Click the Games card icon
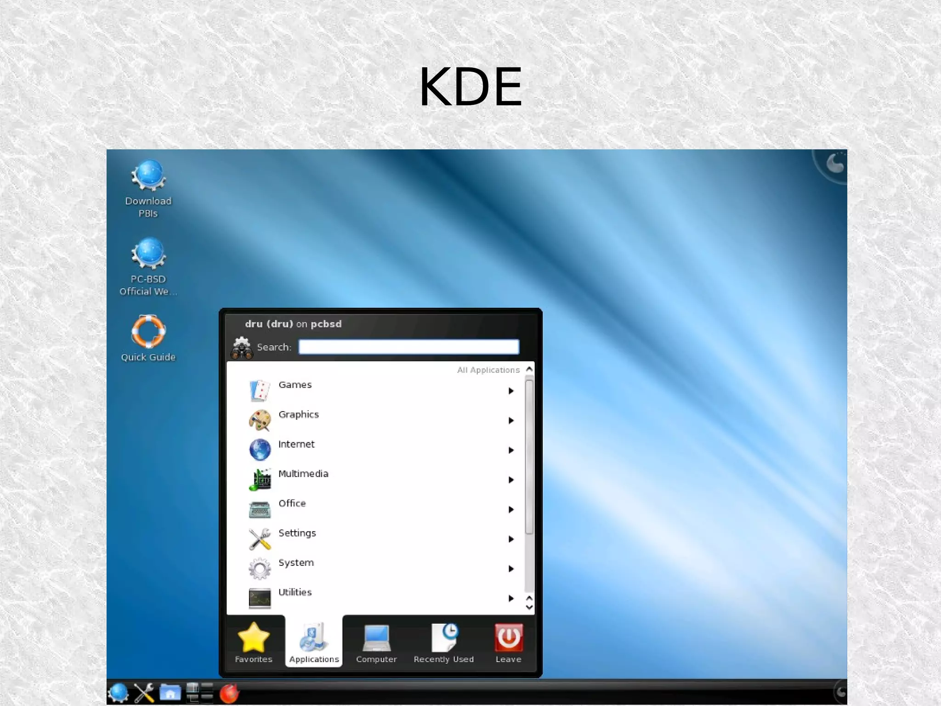This screenshot has height=706, width=941. pos(260,390)
